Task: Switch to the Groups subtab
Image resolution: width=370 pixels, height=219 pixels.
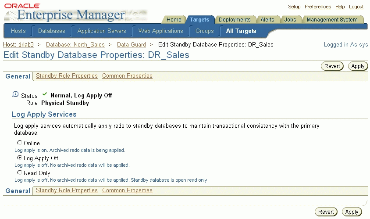Action: point(205,31)
